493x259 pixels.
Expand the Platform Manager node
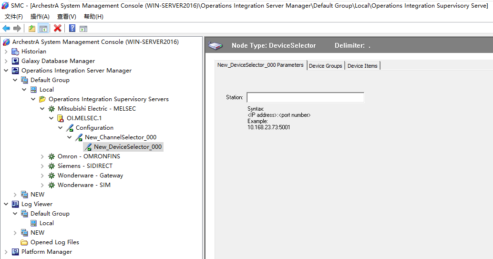tap(6, 252)
